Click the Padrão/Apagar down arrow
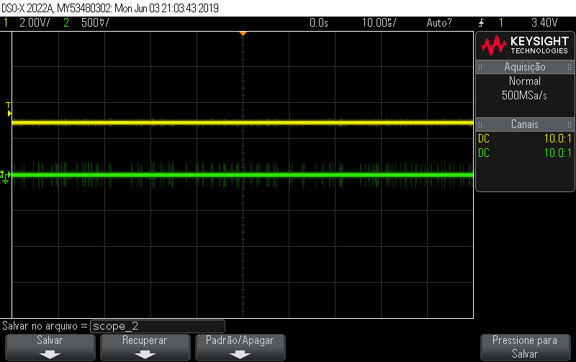This screenshot has height=362, width=576. (x=240, y=355)
